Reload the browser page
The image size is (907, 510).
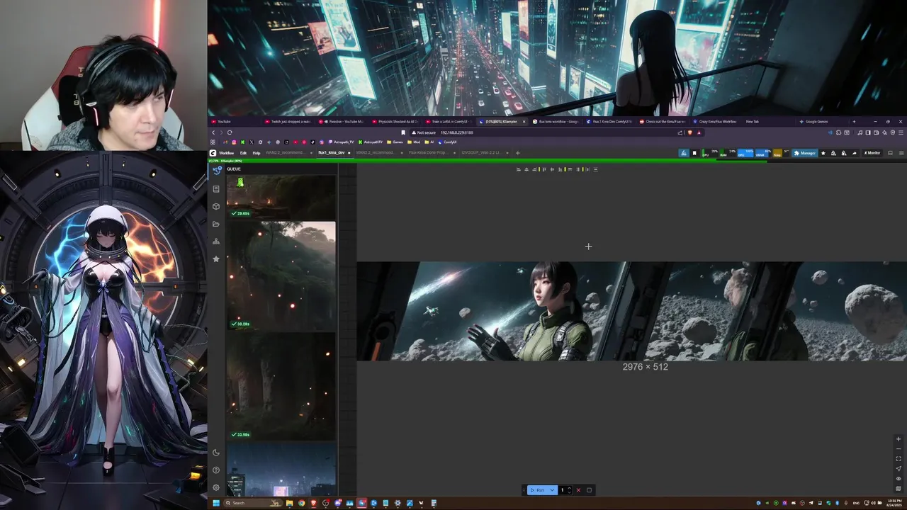point(230,132)
